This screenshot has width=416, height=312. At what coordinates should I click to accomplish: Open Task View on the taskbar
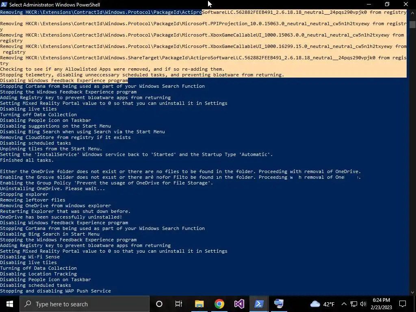tap(179, 304)
